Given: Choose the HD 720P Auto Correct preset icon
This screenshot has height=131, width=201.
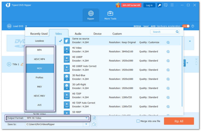Looking at the screenshot, I should 67,105.
